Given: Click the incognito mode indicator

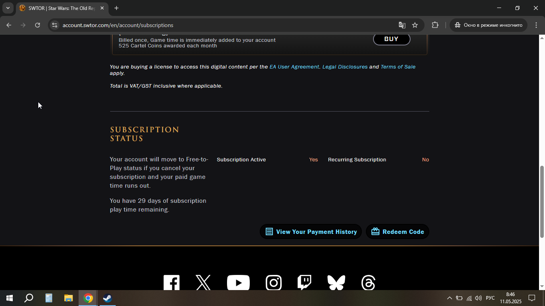Looking at the screenshot, I should click(x=489, y=25).
